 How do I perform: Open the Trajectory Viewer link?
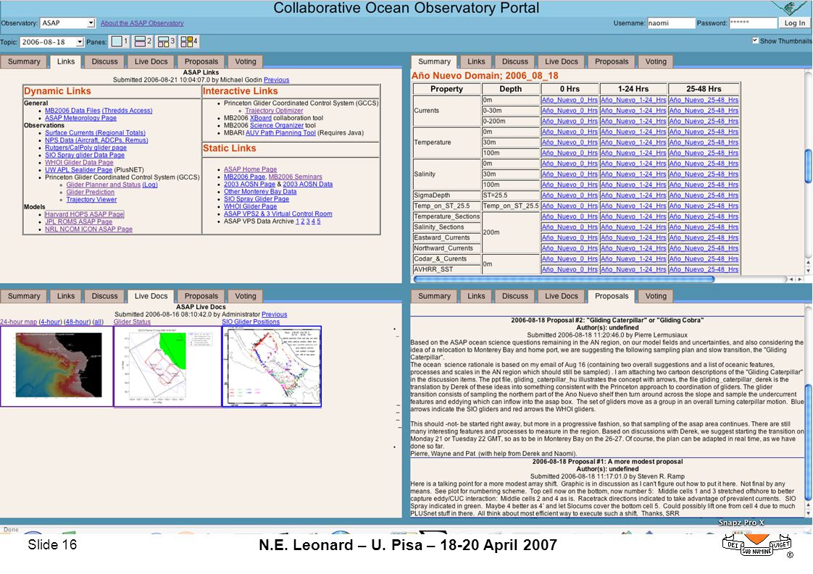(91, 200)
